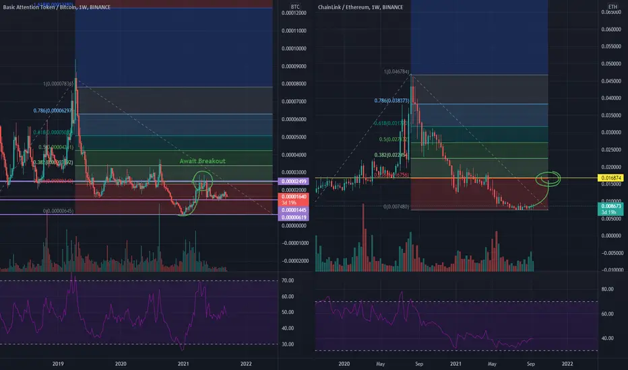This screenshot has width=628, height=370.
Task: Click the 0.00008000 value on BAT price axis
Action: (294, 84)
